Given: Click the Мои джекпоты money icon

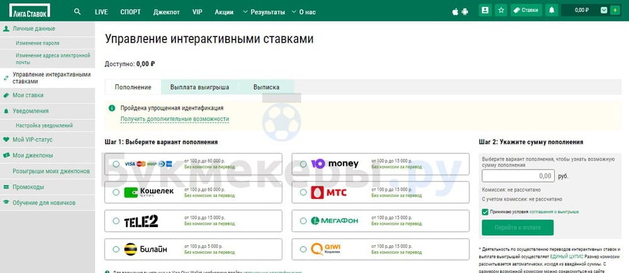Looking at the screenshot, I should [x=6, y=155].
